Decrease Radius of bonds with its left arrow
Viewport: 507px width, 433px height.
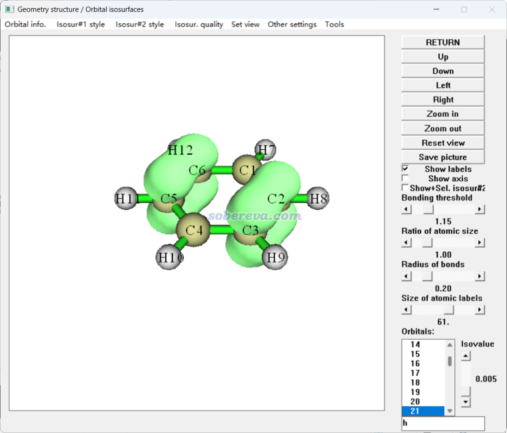pos(406,276)
